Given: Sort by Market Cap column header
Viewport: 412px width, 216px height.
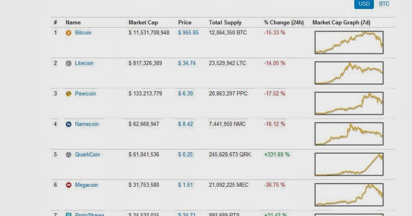Looking at the screenshot, I should pos(143,22).
